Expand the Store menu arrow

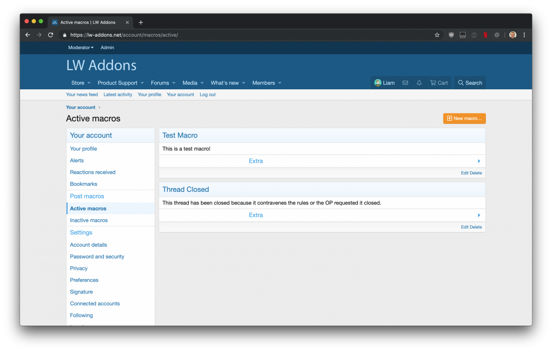(89, 83)
